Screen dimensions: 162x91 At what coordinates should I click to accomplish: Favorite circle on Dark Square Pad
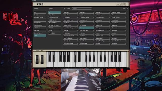coord(77,20)
